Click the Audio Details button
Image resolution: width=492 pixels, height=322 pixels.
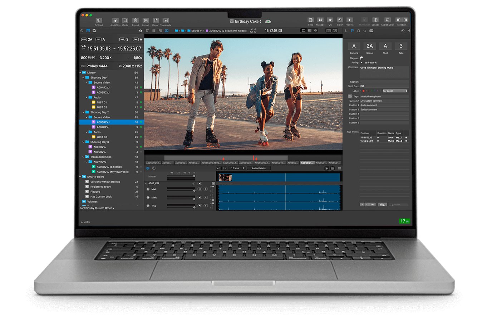[x=259, y=168]
